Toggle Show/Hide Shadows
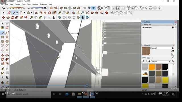Screen dimensions: 182x102 tap(4, 8)
